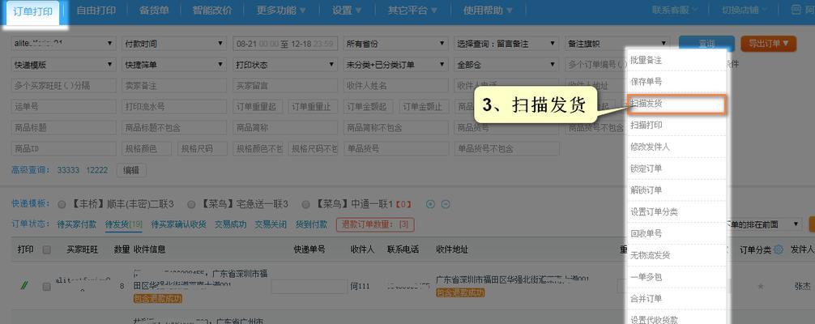Choose 合并订单 from the dropdown menu
815x324 pixels.
point(678,299)
